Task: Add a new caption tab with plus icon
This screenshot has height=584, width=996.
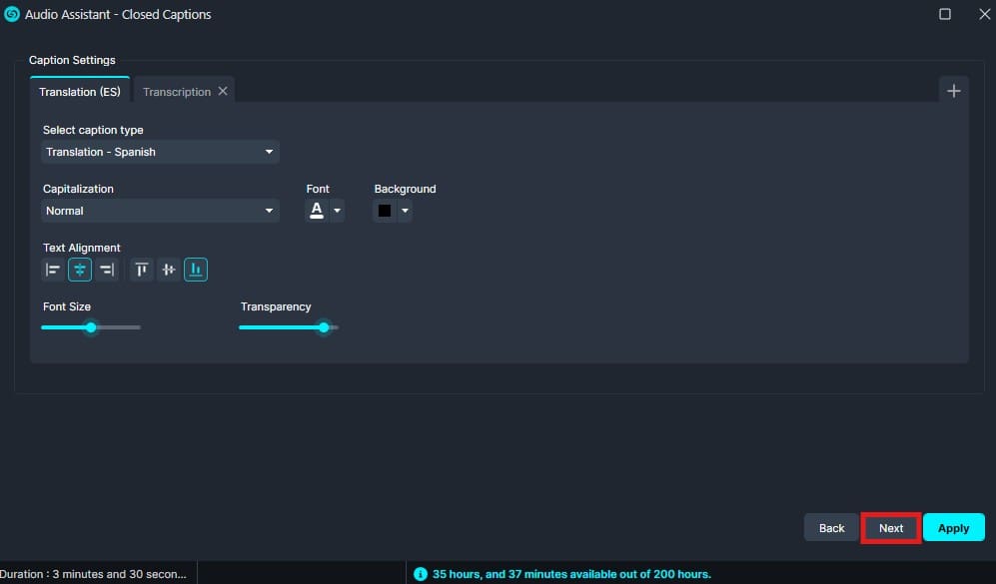Action: pyautogui.click(x=953, y=91)
